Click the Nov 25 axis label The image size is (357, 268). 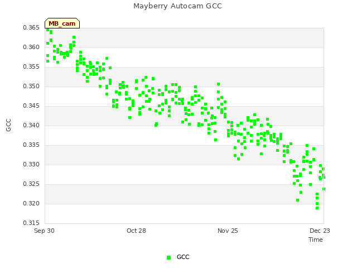coord(228,231)
